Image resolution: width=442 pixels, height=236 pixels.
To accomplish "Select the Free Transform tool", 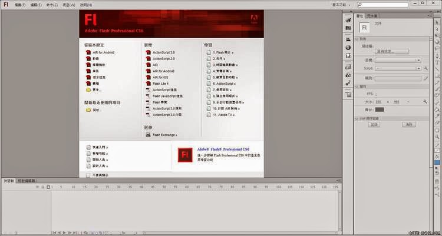I will pyautogui.click(x=437, y=35).
